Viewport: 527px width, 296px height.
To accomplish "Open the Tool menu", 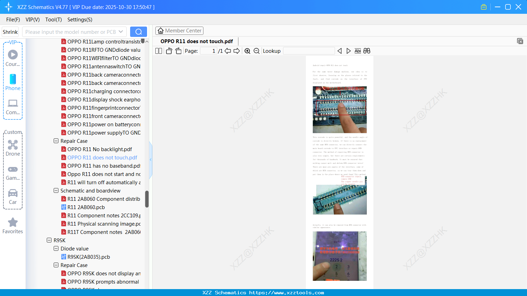I will 54,20.
